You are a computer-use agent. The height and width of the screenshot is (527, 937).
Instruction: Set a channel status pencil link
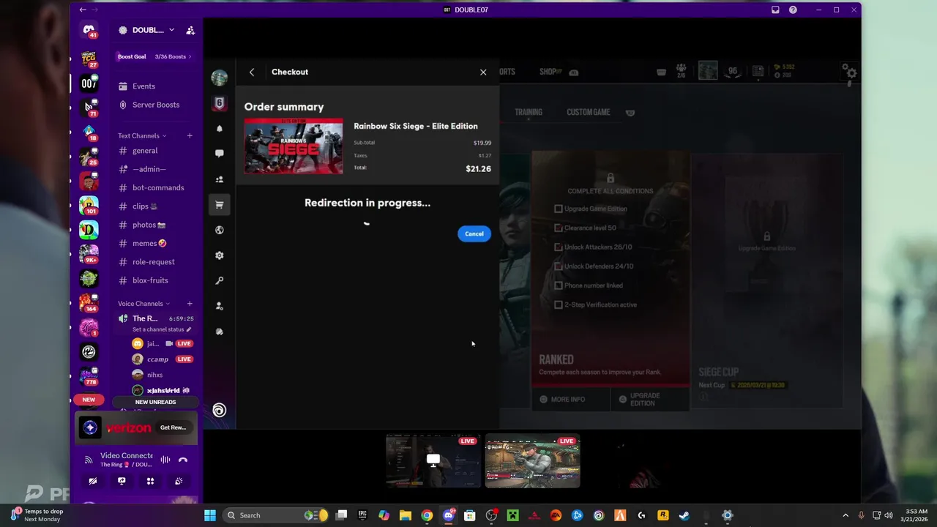162,329
